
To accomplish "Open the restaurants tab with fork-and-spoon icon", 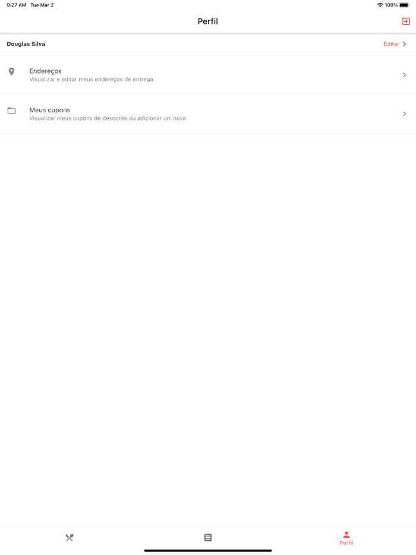I will point(70,538).
